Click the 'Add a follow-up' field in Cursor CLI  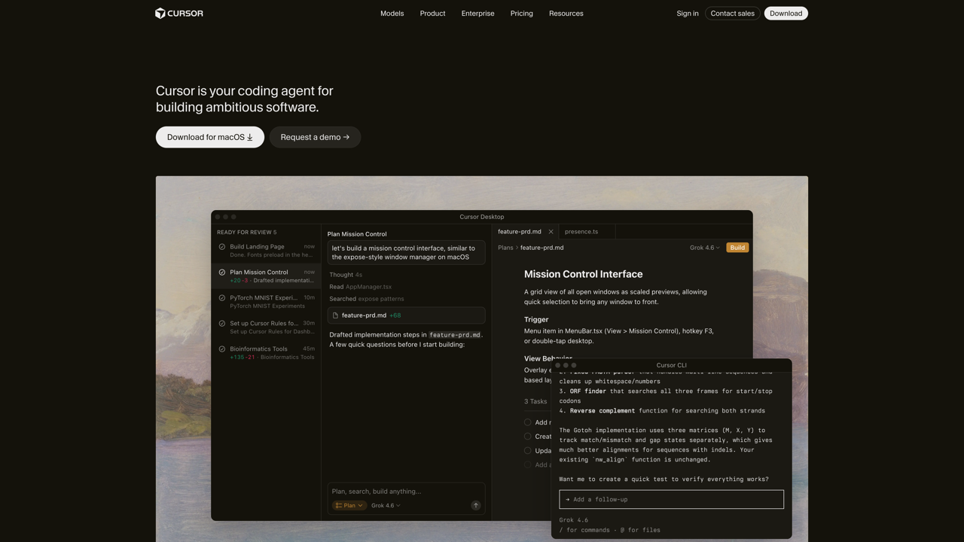tap(671, 499)
